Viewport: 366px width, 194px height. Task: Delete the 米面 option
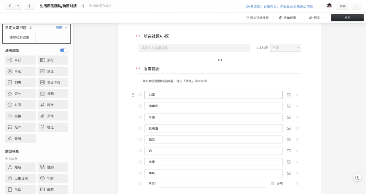[x=297, y=117]
